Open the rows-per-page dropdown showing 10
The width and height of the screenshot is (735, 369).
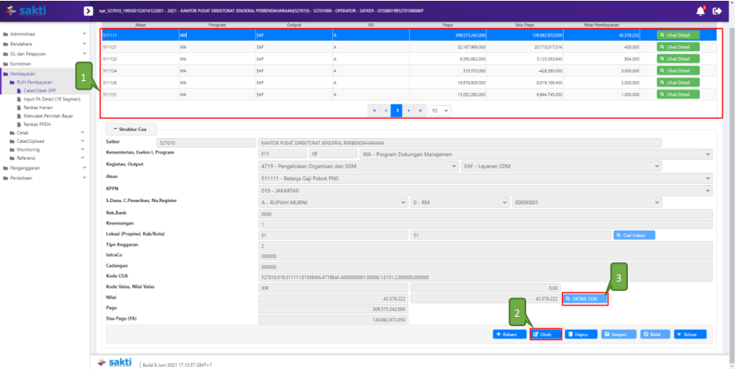(x=441, y=111)
